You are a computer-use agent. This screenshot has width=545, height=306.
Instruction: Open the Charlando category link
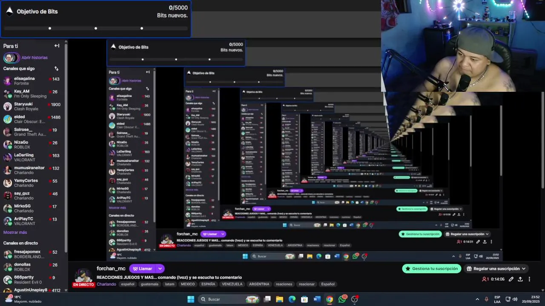tap(106, 284)
